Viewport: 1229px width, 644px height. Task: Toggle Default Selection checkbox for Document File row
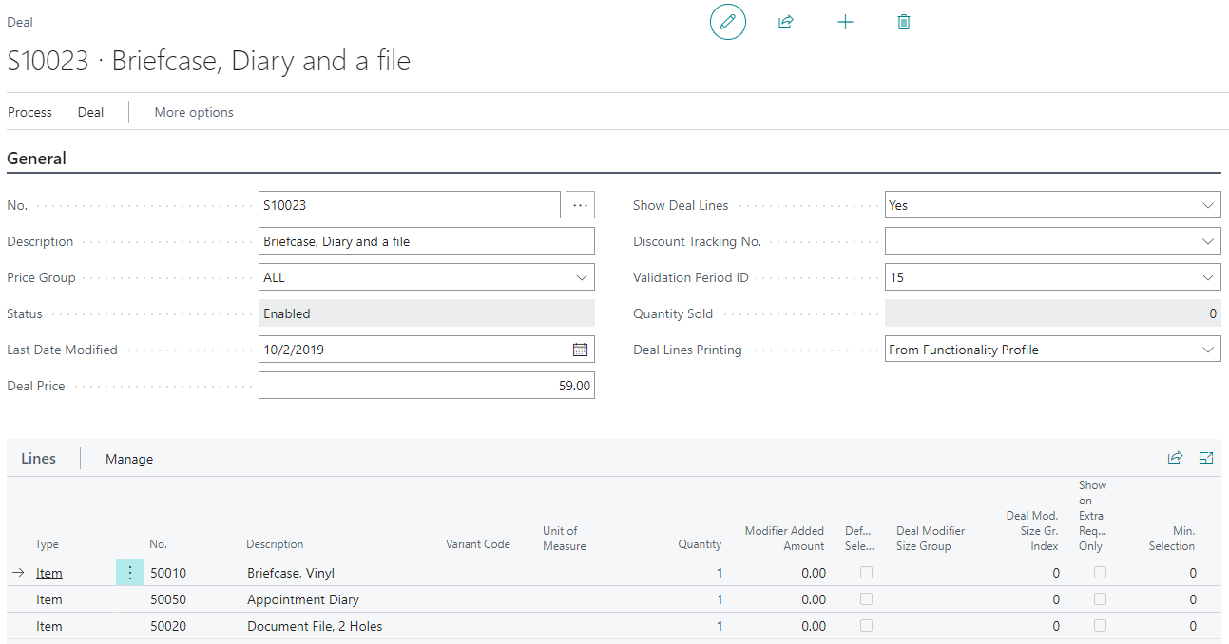[866, 626]
